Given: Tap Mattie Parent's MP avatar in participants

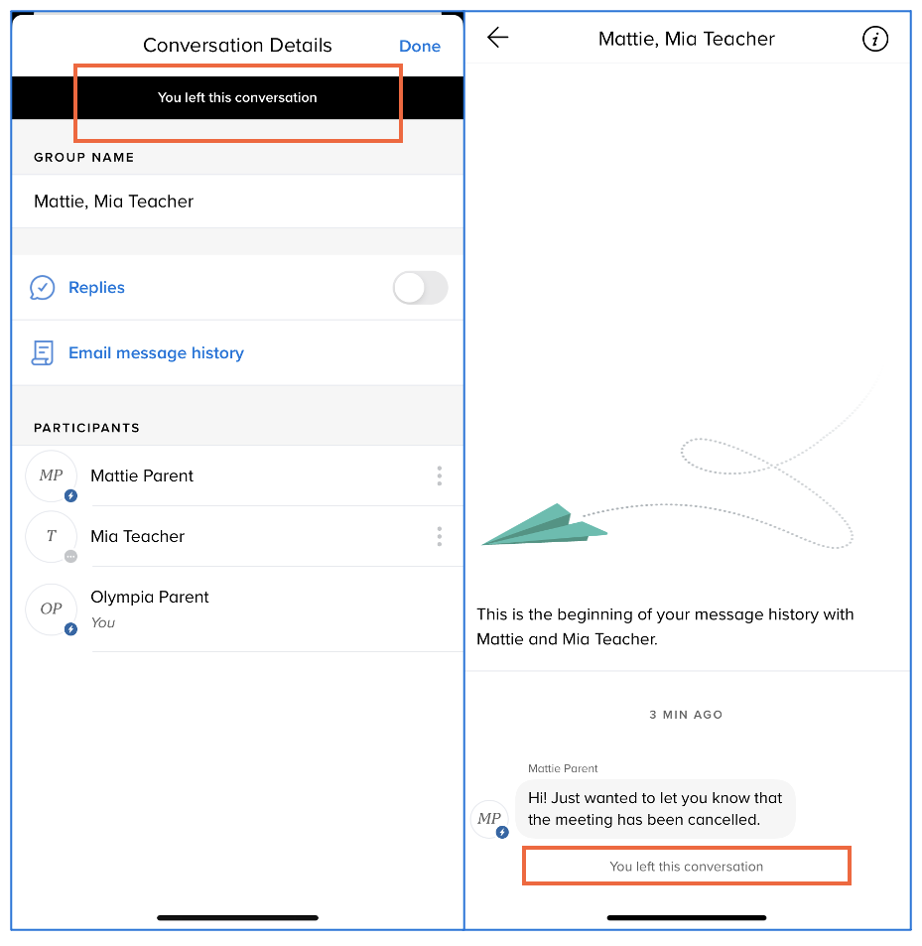Looking at the screenshot, I should click(x=52, y=476).
